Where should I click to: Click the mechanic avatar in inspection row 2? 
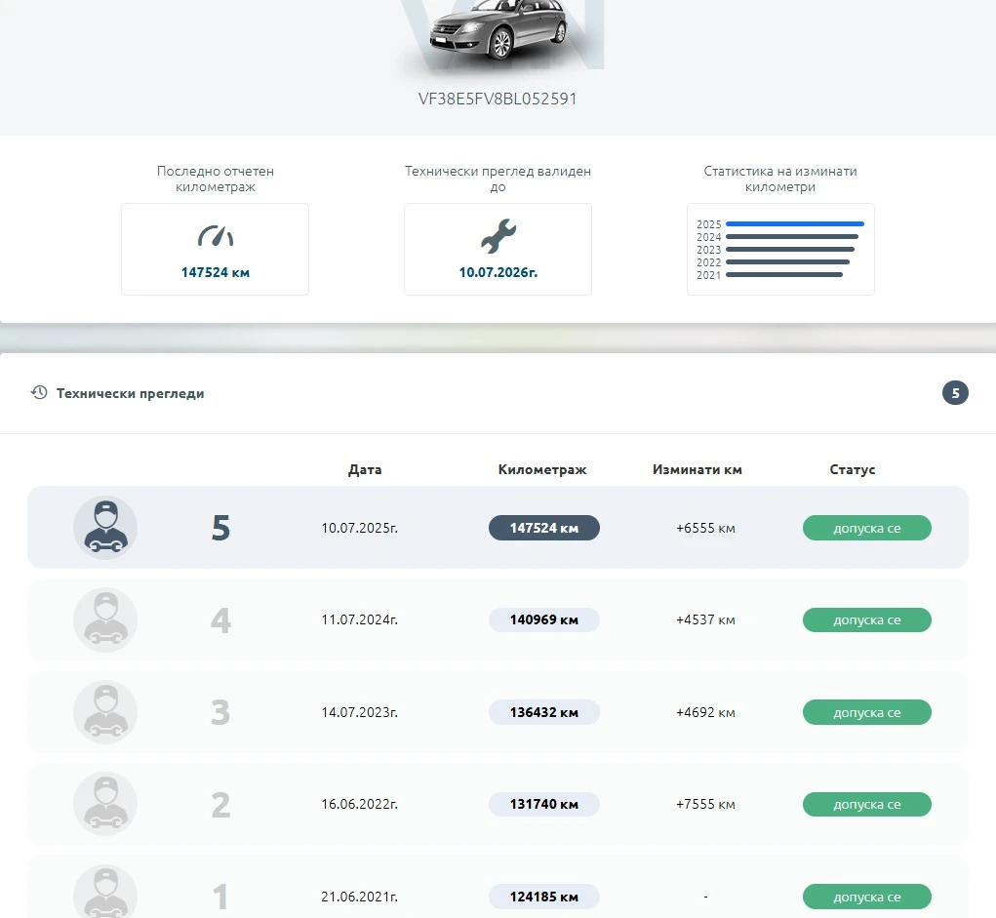pos(105,804)
